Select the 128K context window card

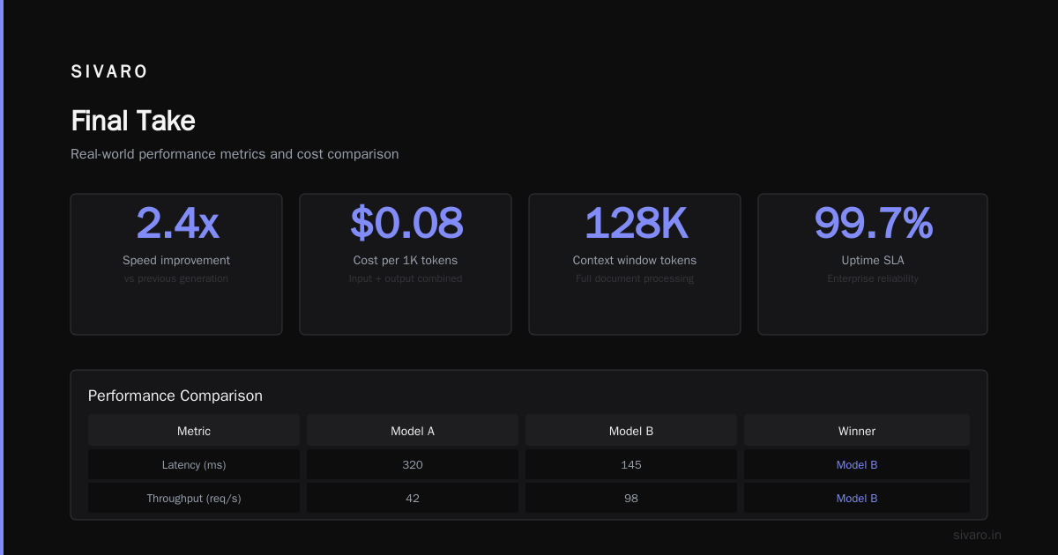635,264
